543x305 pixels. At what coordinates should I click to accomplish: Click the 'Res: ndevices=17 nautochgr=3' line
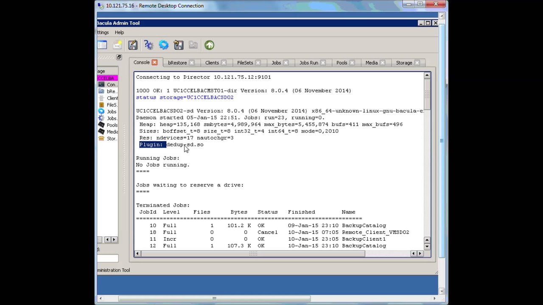pyautogui.click(x=186, y=138)
